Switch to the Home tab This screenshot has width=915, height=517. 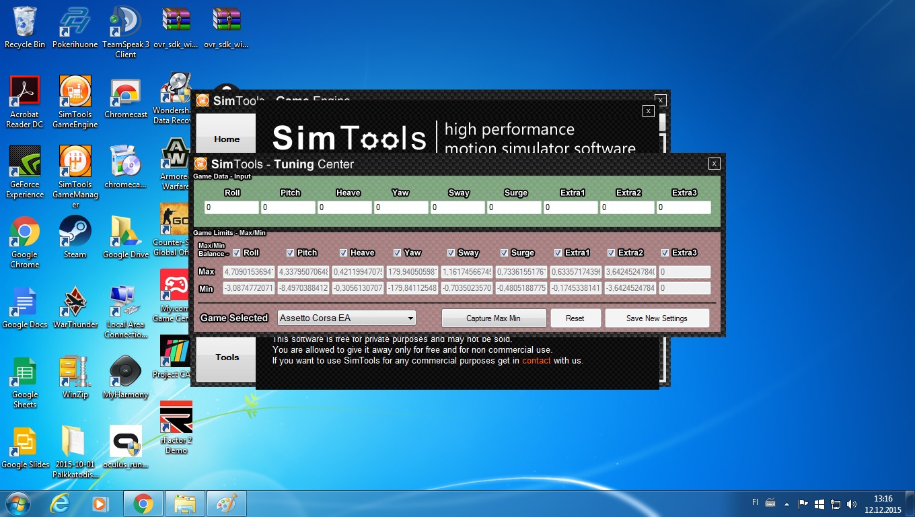coord(227,139)
